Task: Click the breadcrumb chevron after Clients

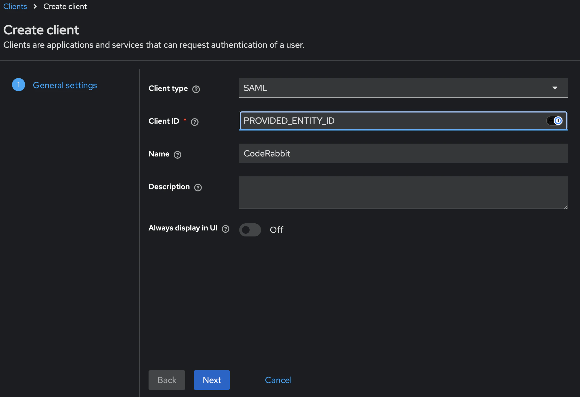Action: (x=35, y=6)
